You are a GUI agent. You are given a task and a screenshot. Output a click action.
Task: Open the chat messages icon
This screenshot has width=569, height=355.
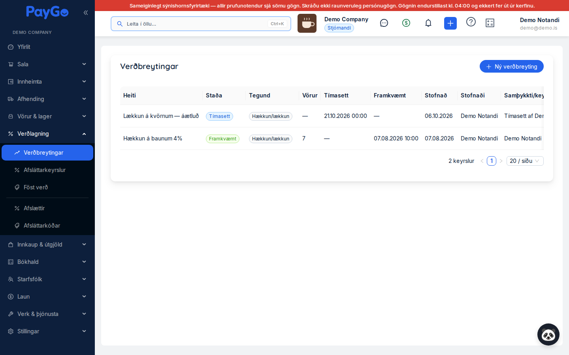384,23
